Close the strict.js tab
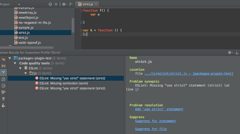 (x=96, y=4)
